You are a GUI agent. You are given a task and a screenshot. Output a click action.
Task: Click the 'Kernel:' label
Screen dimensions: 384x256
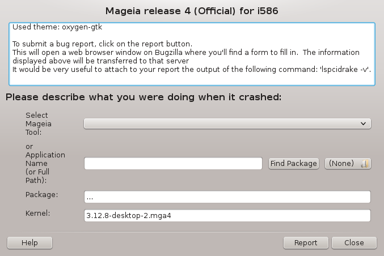(39, 214)
